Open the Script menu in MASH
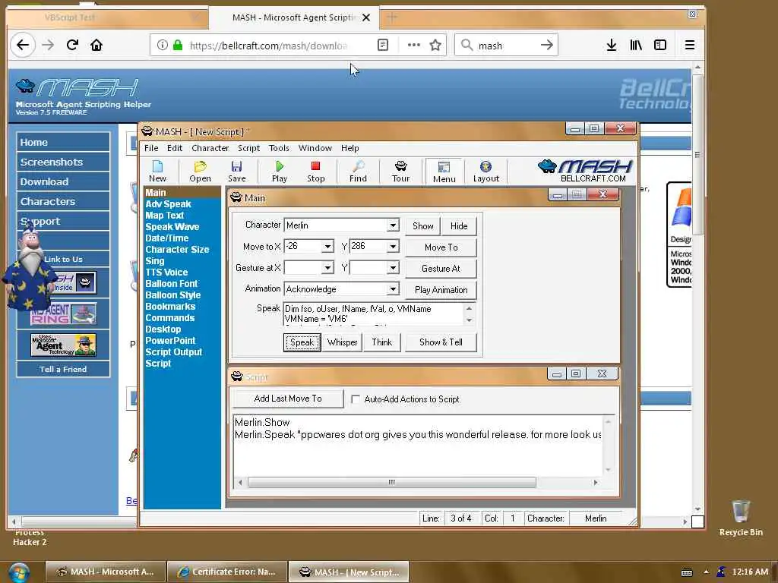Image resolution: width=778 pixels, height=583 pixels. [x=248, y=148]
